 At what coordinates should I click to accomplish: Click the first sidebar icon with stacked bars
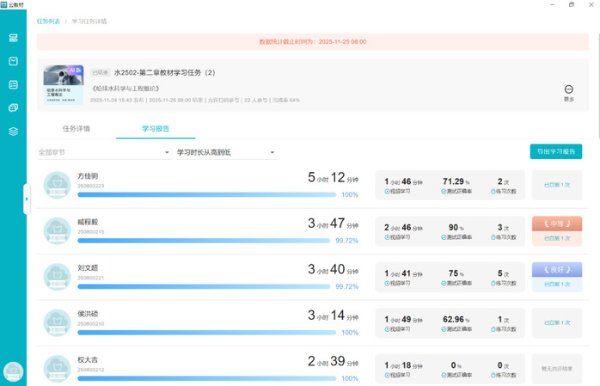pos(13,38)
